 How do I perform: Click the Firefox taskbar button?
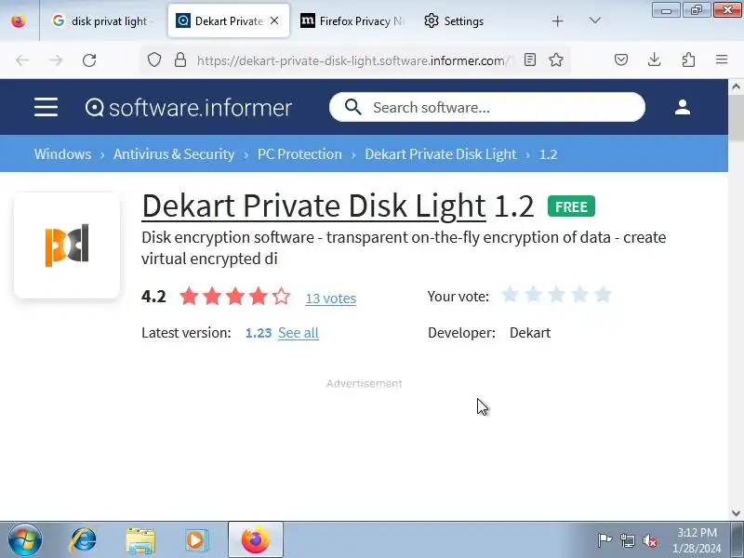pos(256,540)
